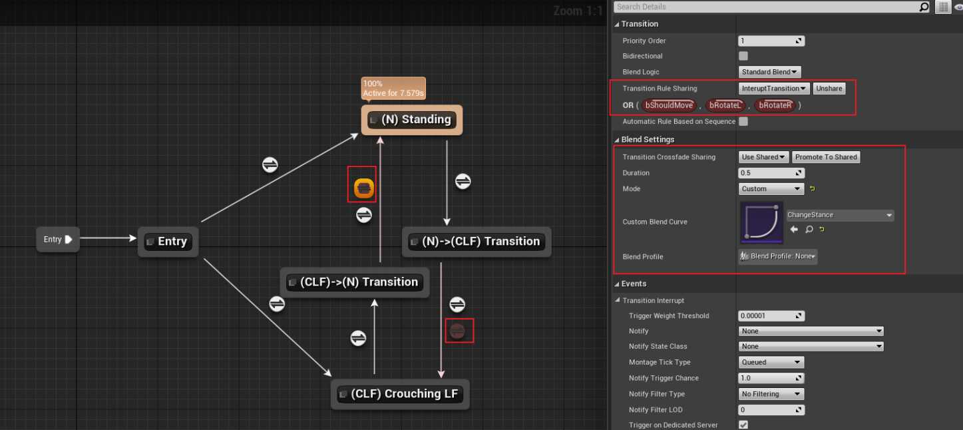
Task: Enable the Bidirectional checkbox
Action: click(743, 56)
